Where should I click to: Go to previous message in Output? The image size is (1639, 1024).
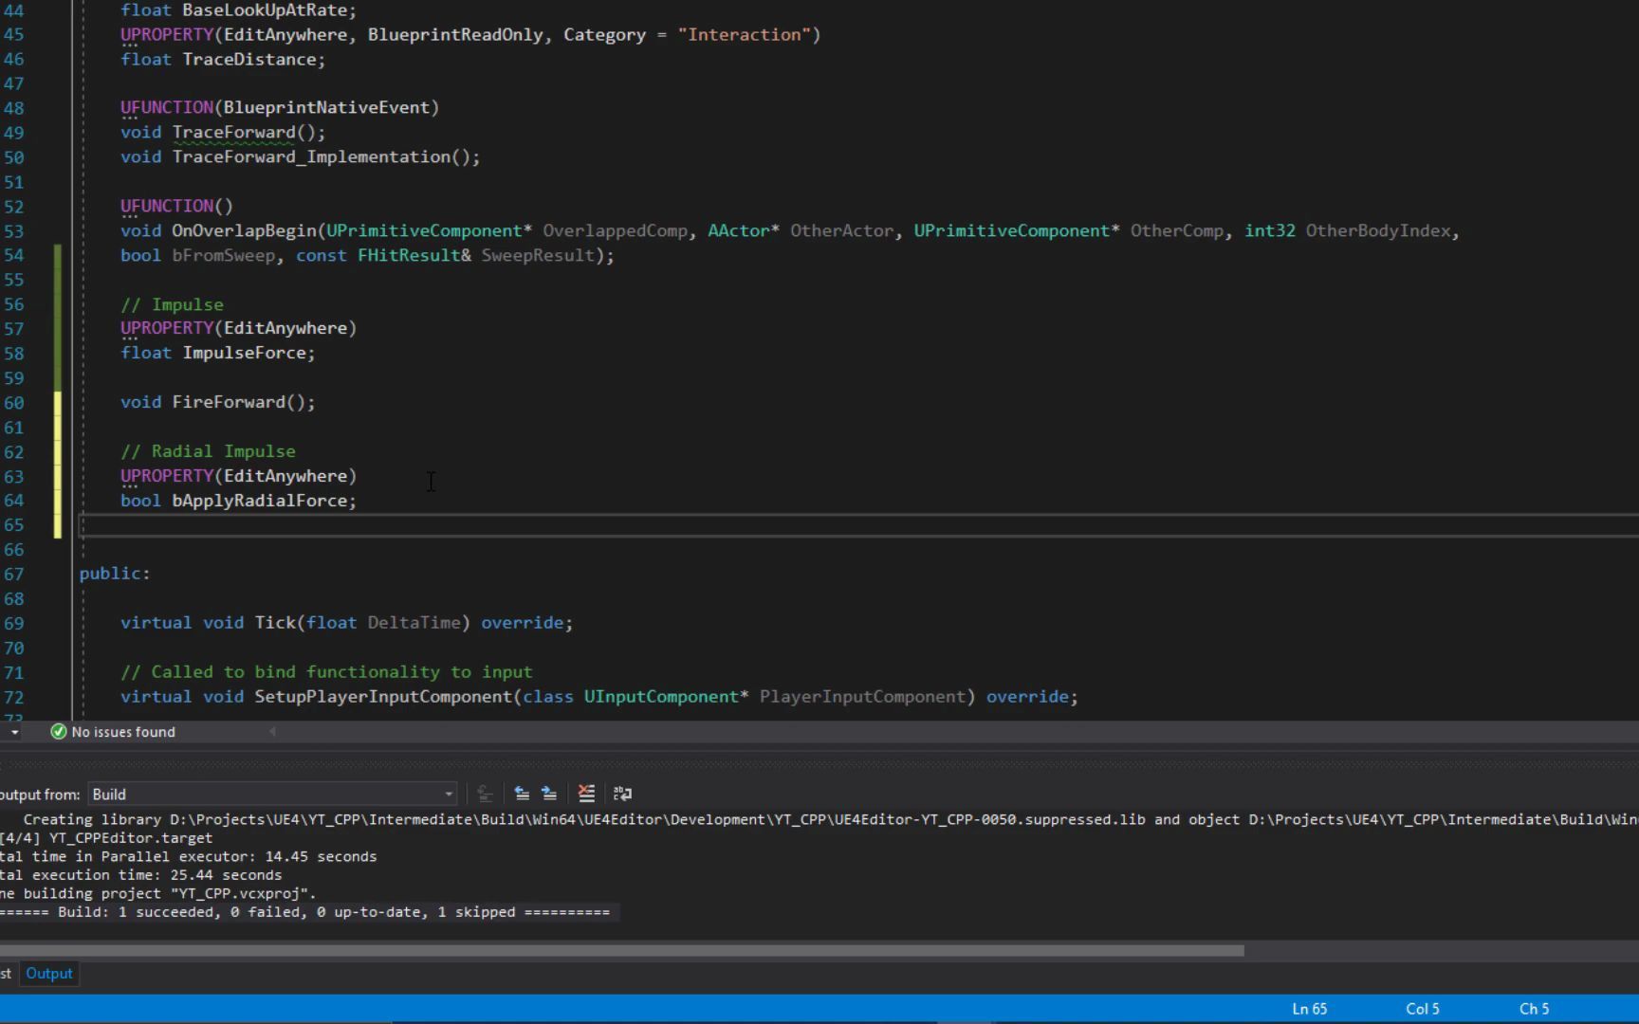522,794
